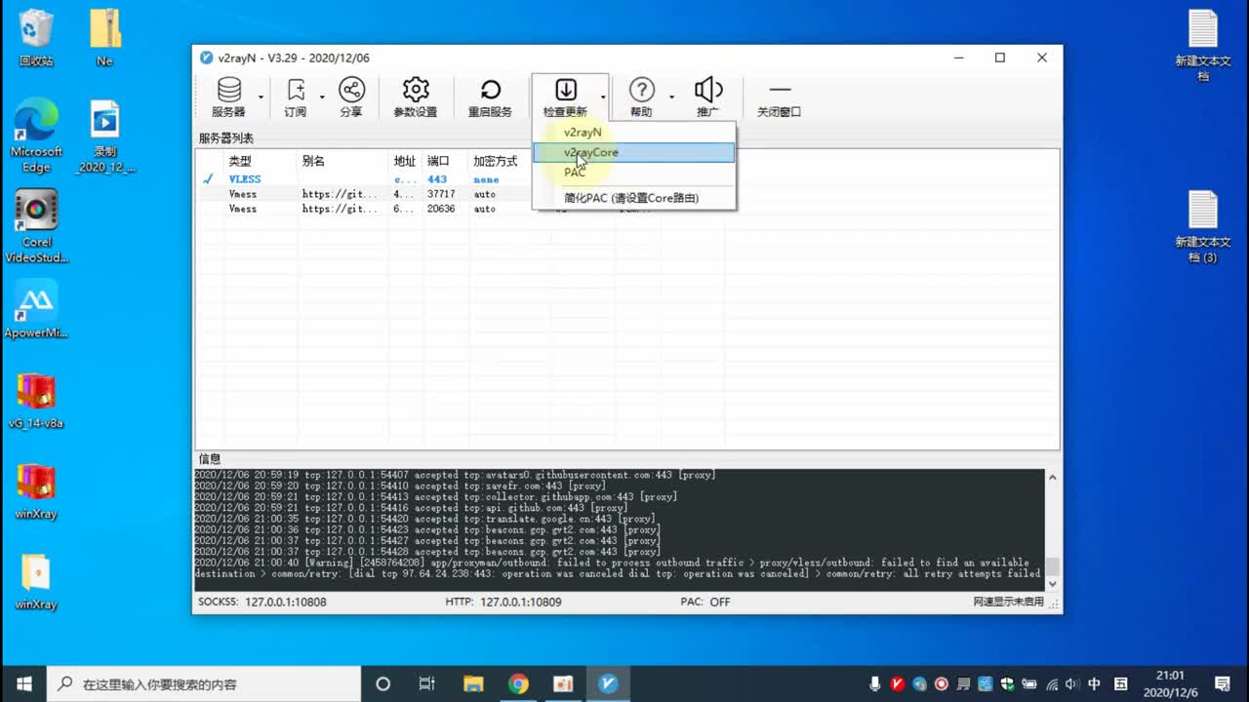
Task: Open the winXray archive icon
Action: [36, 490]
